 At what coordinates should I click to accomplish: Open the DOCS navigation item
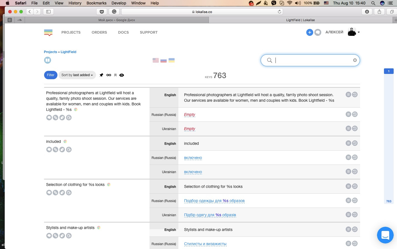[x=123, y=32]
